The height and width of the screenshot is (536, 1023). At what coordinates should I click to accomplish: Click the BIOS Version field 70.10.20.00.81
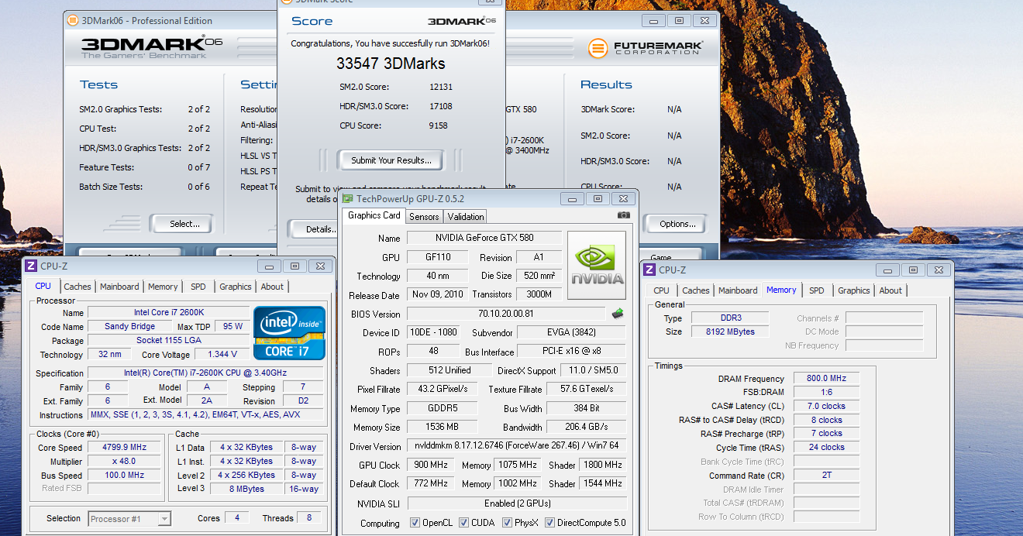pyautogui.click(x=508, y=314)
